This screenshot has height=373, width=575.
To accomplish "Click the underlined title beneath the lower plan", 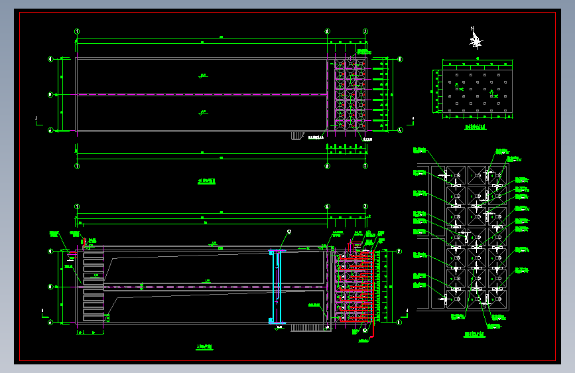I will coord(204,347).
